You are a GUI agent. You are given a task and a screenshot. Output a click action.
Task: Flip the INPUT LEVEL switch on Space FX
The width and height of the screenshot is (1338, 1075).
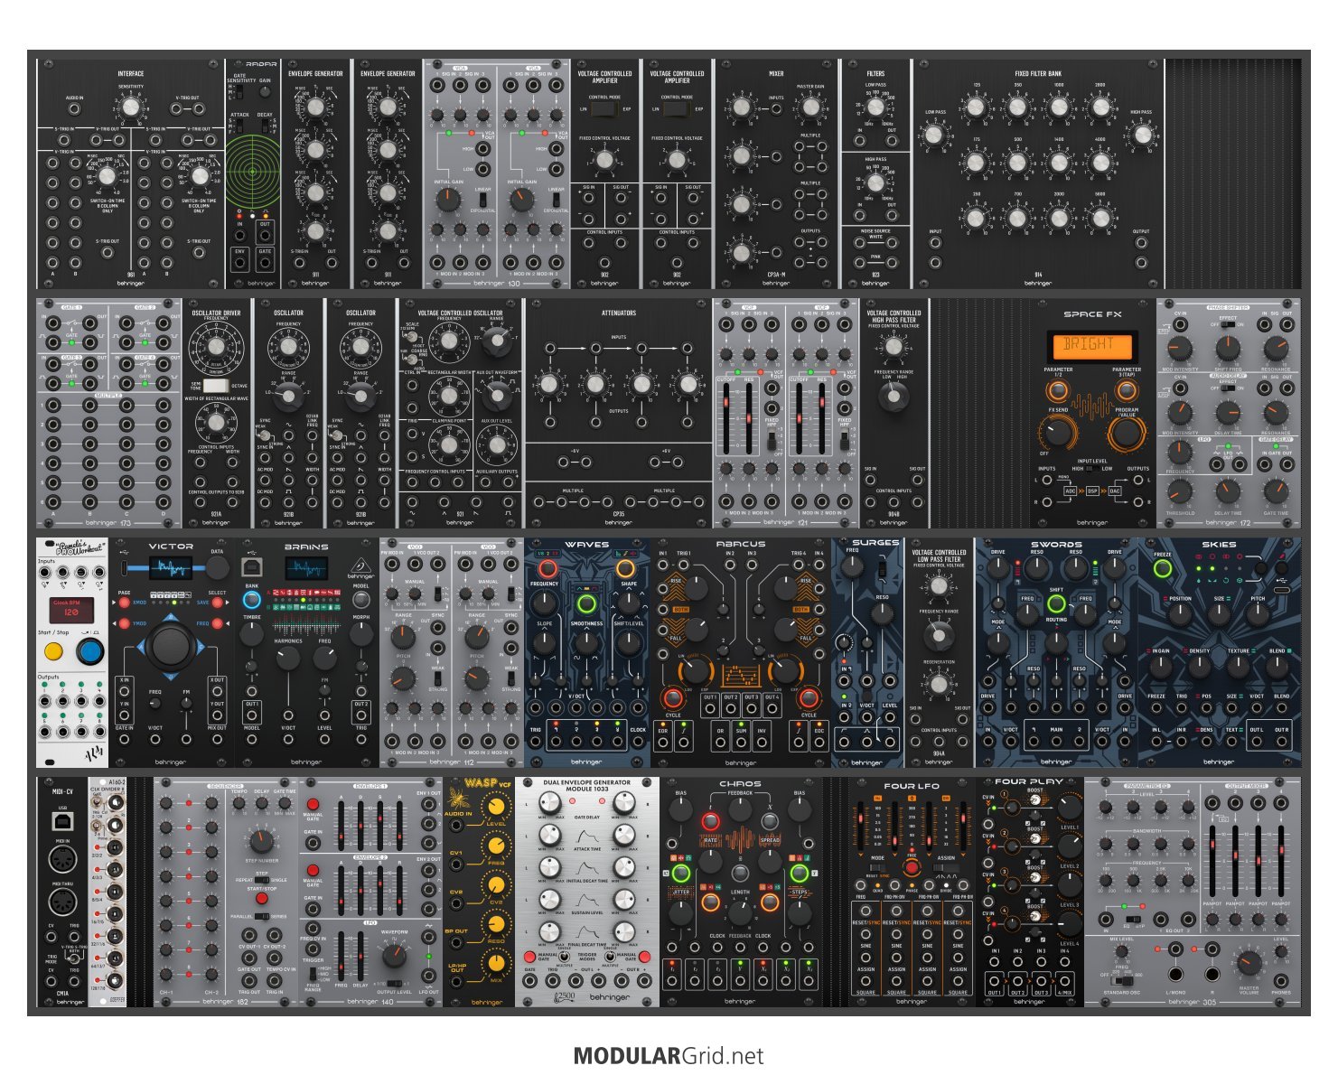1092,469
